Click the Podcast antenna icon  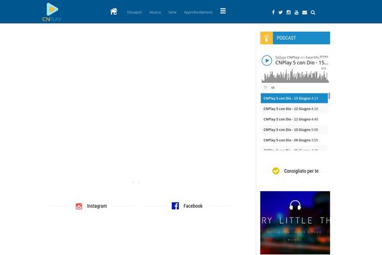(x=267, y=38)
